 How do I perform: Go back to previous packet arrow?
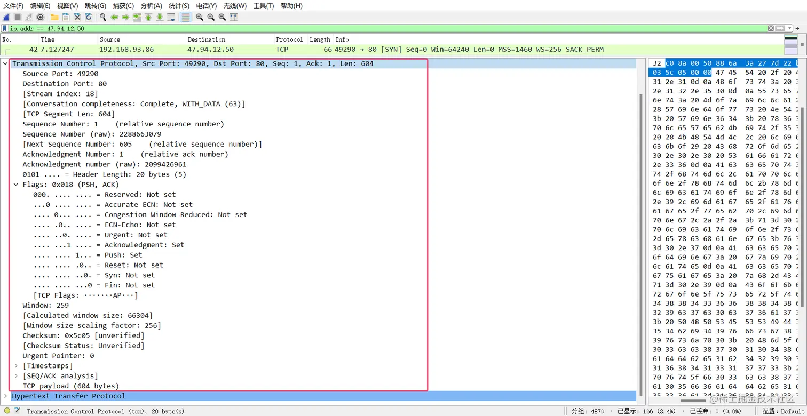[114, 17]
